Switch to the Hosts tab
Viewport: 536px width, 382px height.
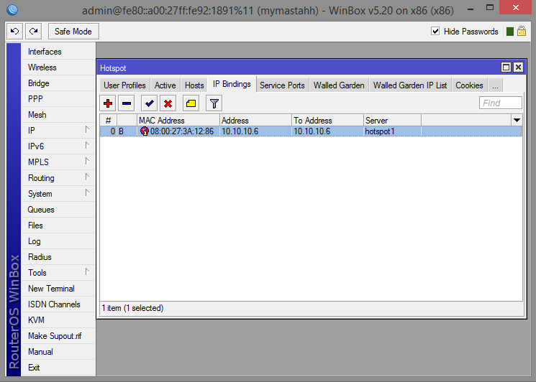[194, 85]
